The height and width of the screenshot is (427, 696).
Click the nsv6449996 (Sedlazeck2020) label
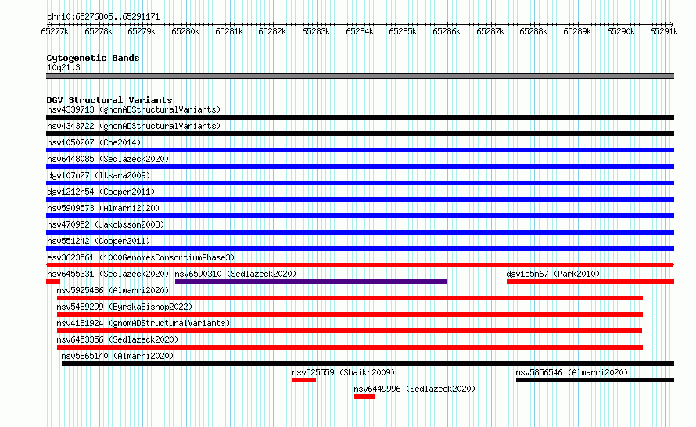click(x=414, y=389)
